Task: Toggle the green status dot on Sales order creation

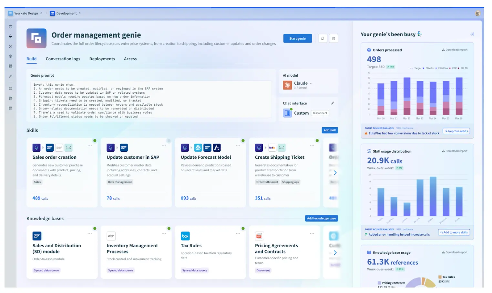Action: point(95,140)
